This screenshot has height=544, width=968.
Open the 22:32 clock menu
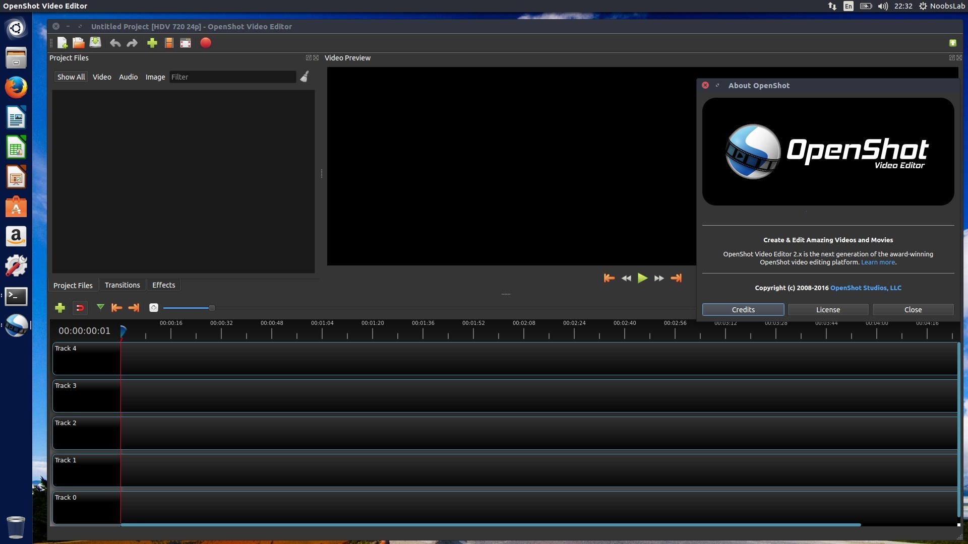coord(903,6)
